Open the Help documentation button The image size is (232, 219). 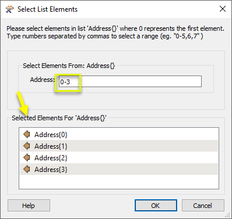pyautogui.click(x=29, y=206)
